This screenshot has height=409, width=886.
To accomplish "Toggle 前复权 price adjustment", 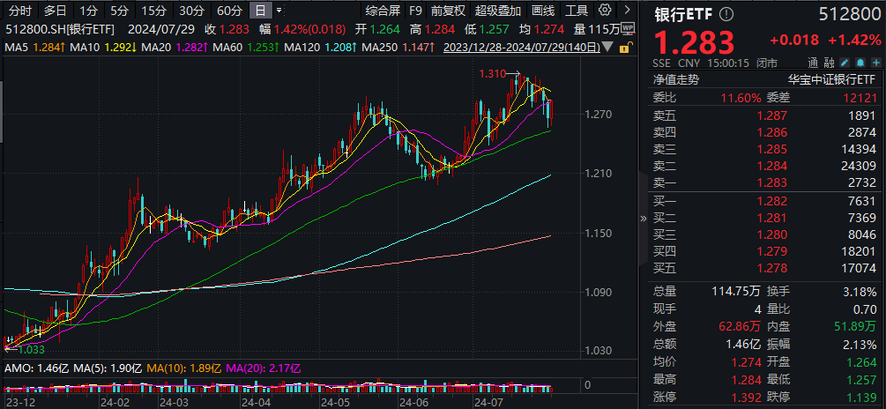I will tap(447, 11).
